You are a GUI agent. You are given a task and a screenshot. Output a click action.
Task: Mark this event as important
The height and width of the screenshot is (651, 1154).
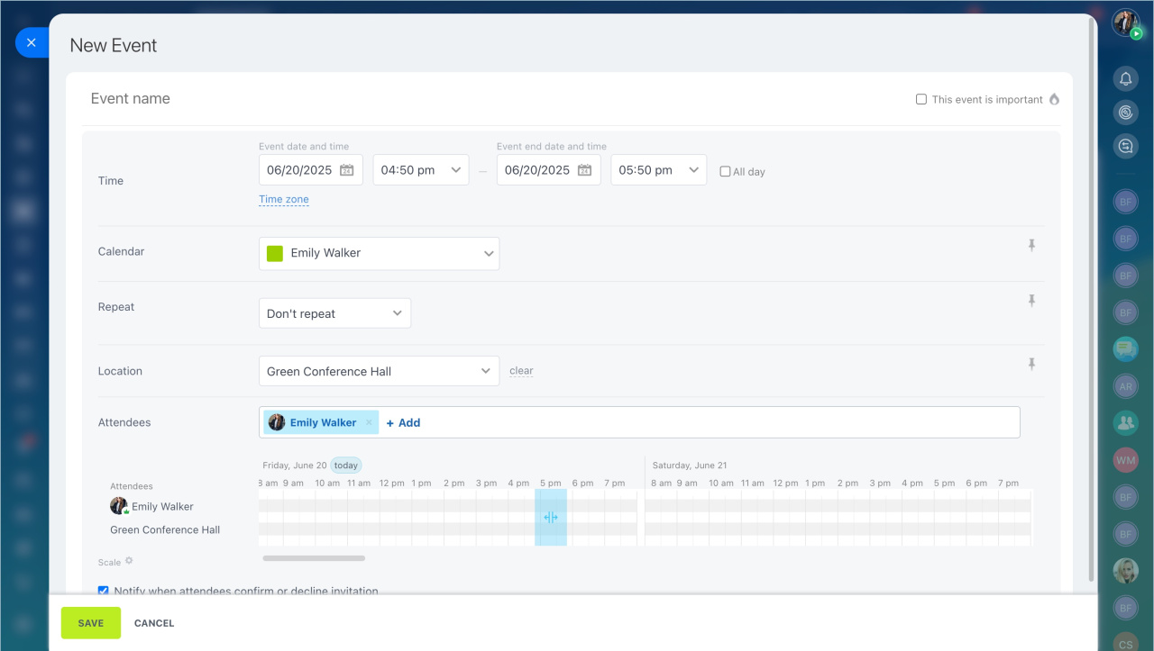point(921,99)
